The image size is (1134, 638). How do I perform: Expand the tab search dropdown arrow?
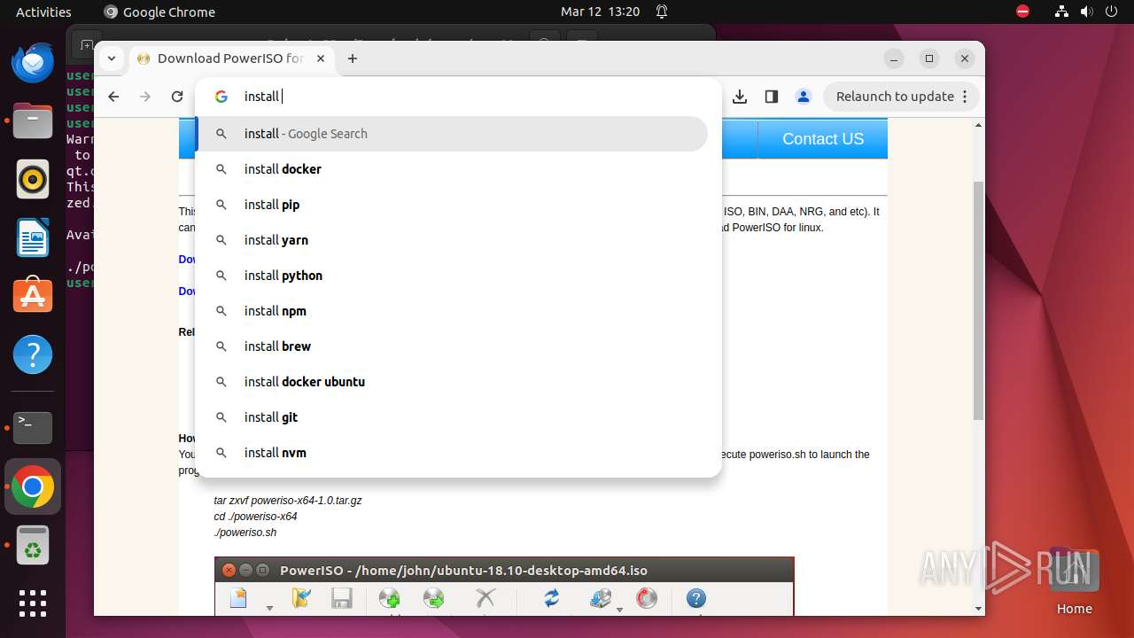point(111,58)
